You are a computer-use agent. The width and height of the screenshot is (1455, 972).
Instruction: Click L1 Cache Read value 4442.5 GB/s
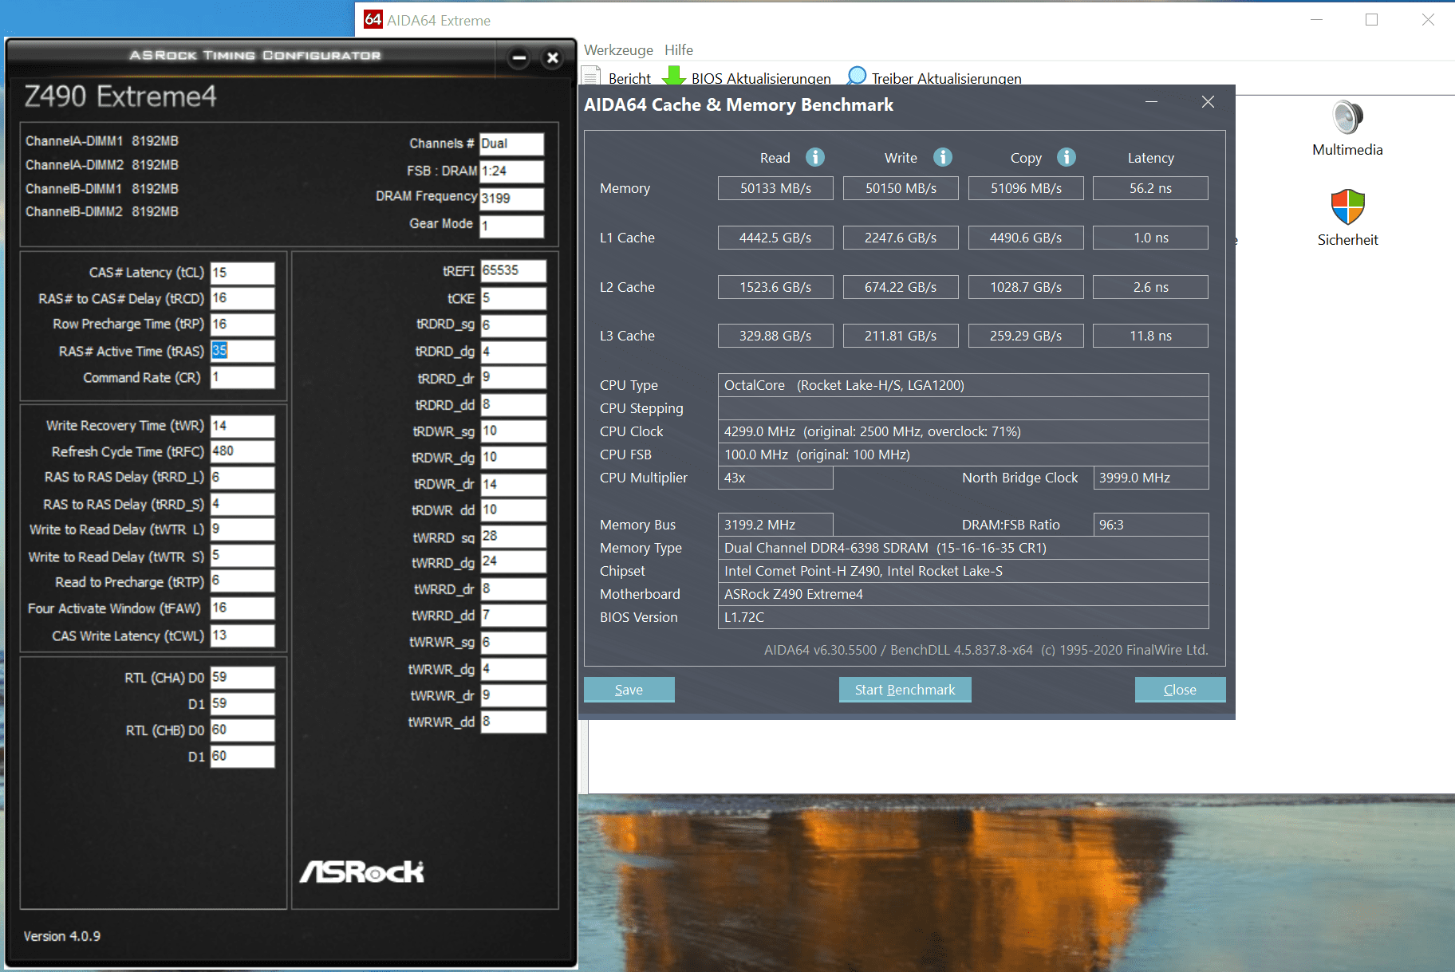pos(775,238)
